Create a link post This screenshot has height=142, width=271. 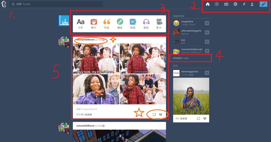[120, 24]
